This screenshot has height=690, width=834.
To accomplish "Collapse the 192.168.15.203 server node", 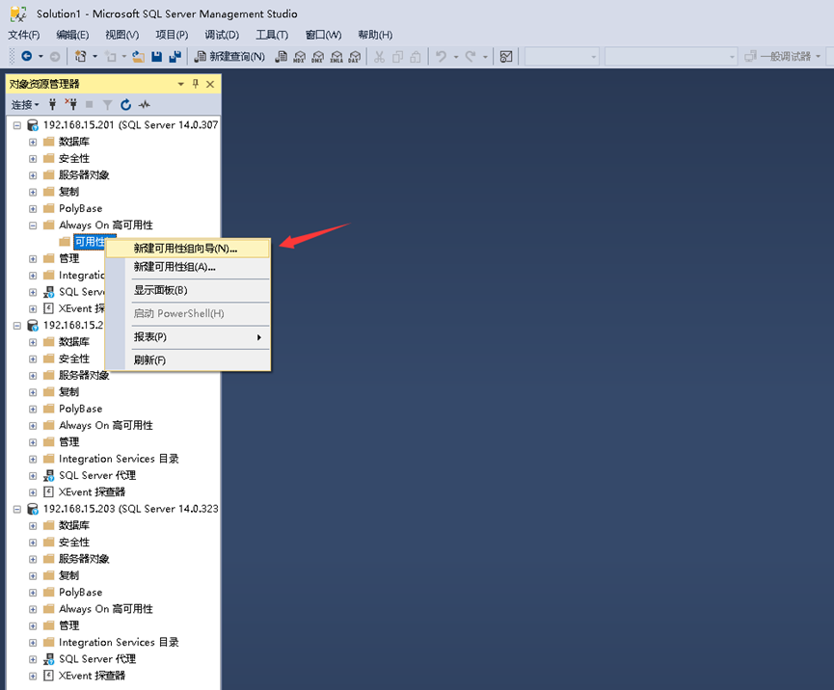I will (x=17, y=509).
